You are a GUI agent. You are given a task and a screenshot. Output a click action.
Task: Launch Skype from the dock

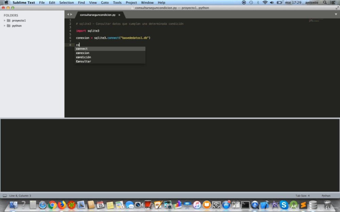click(x=284, y=205)
